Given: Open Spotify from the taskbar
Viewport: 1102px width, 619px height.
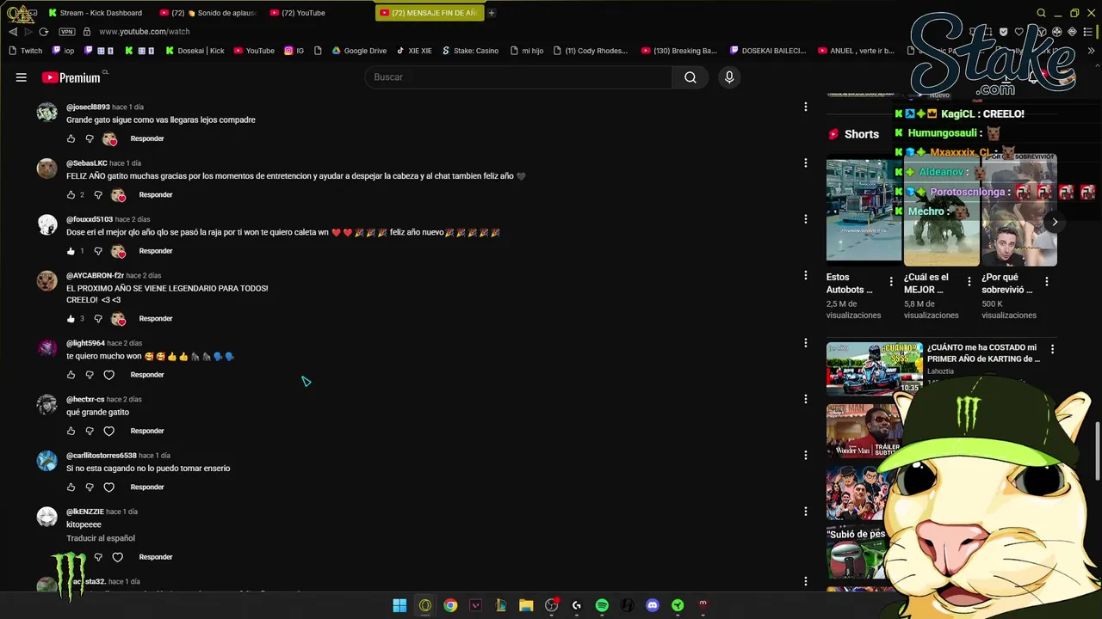Looking at the screenshot, I should (602, 605).
